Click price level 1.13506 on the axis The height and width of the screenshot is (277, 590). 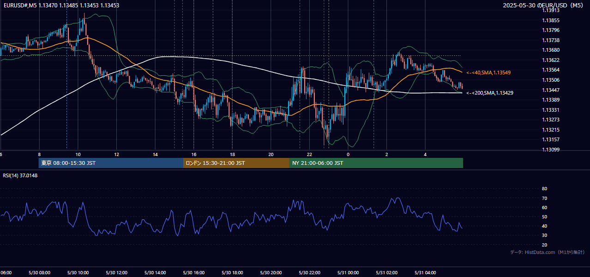tap(551, 80)
